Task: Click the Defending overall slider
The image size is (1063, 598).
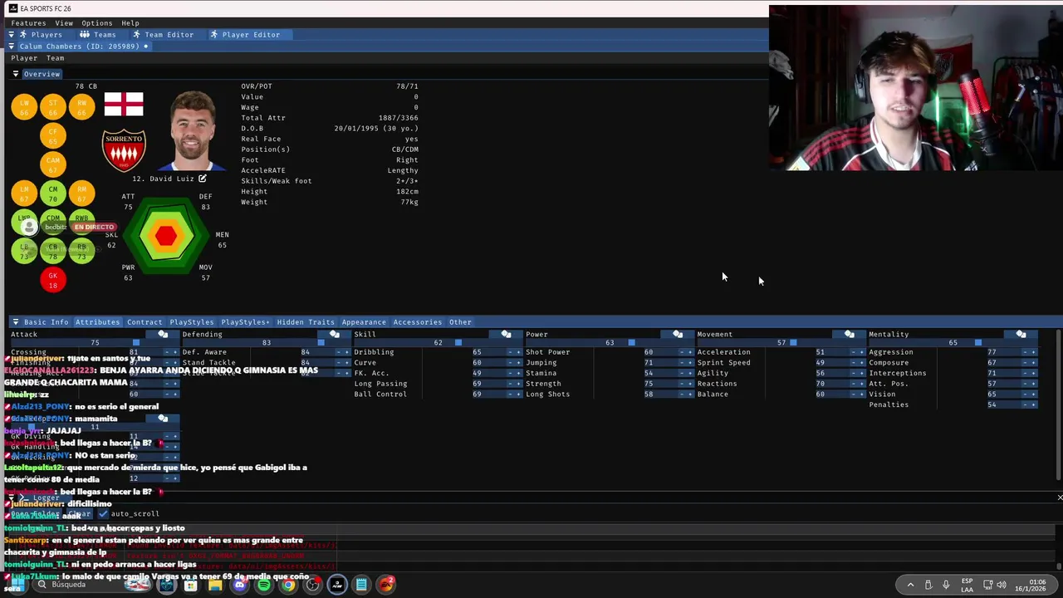Action: [267, 342]
